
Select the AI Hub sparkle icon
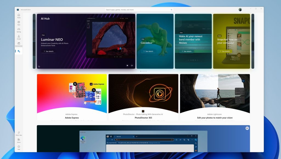tap(19, 51)
